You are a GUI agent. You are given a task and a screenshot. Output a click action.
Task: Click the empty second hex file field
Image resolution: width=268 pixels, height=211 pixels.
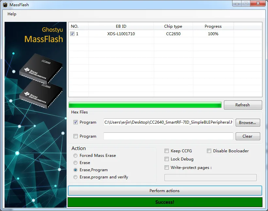tap(168, 136)
